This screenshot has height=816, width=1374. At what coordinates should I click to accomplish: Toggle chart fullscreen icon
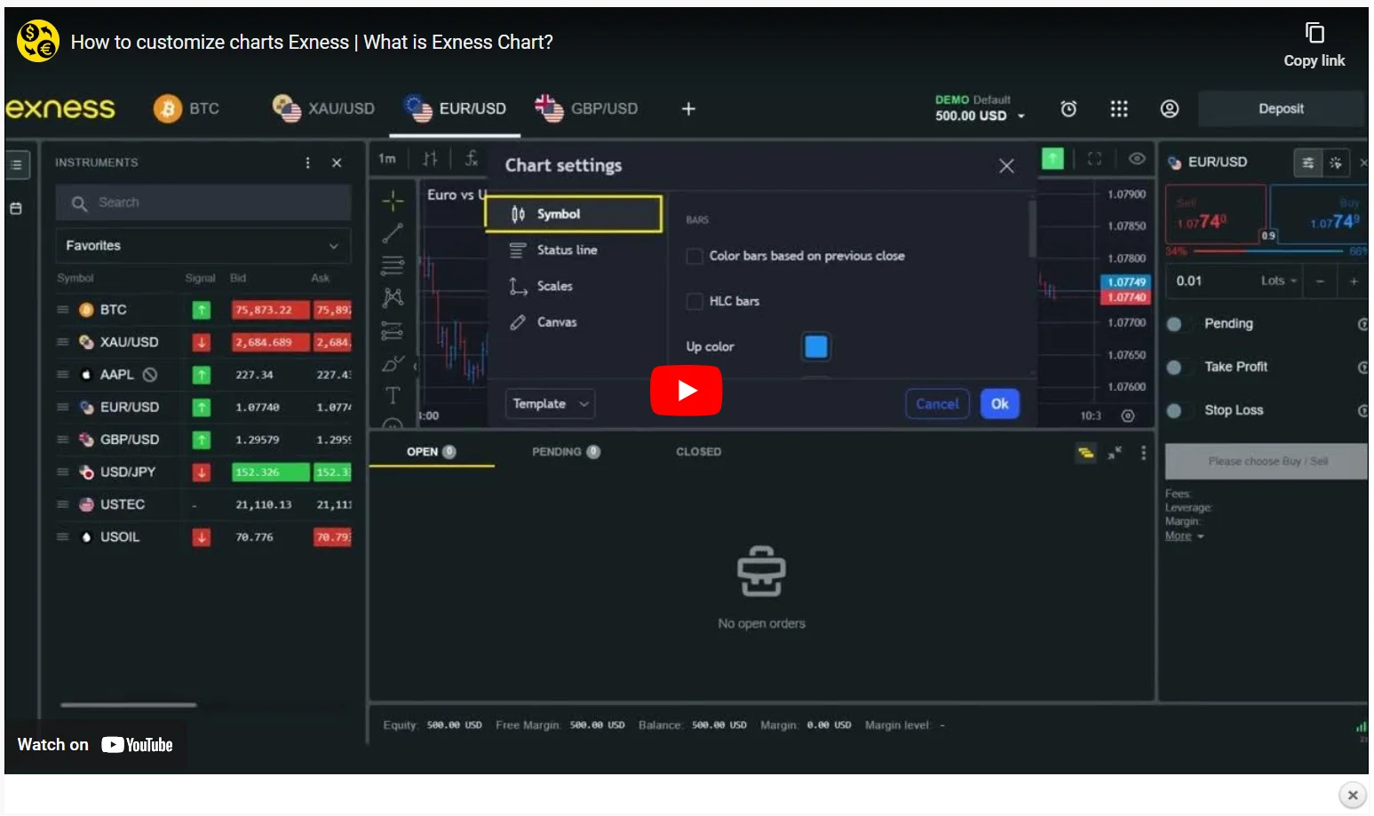point(1094,159)
